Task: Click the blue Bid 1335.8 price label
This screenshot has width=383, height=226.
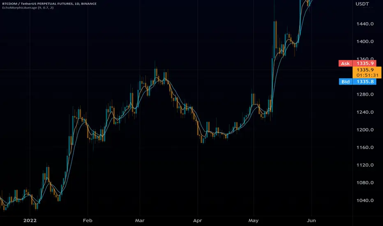Action: point(358,82)
